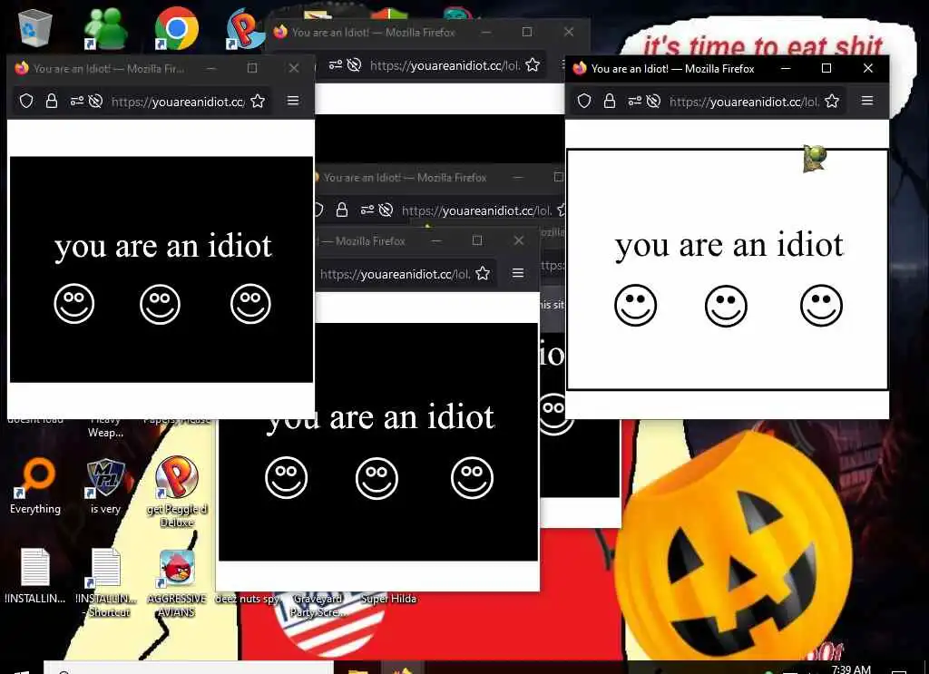The width and height of the screenshot is (929, 674).
Task: Close the front-center Firefox window
Action: point(519,239)
